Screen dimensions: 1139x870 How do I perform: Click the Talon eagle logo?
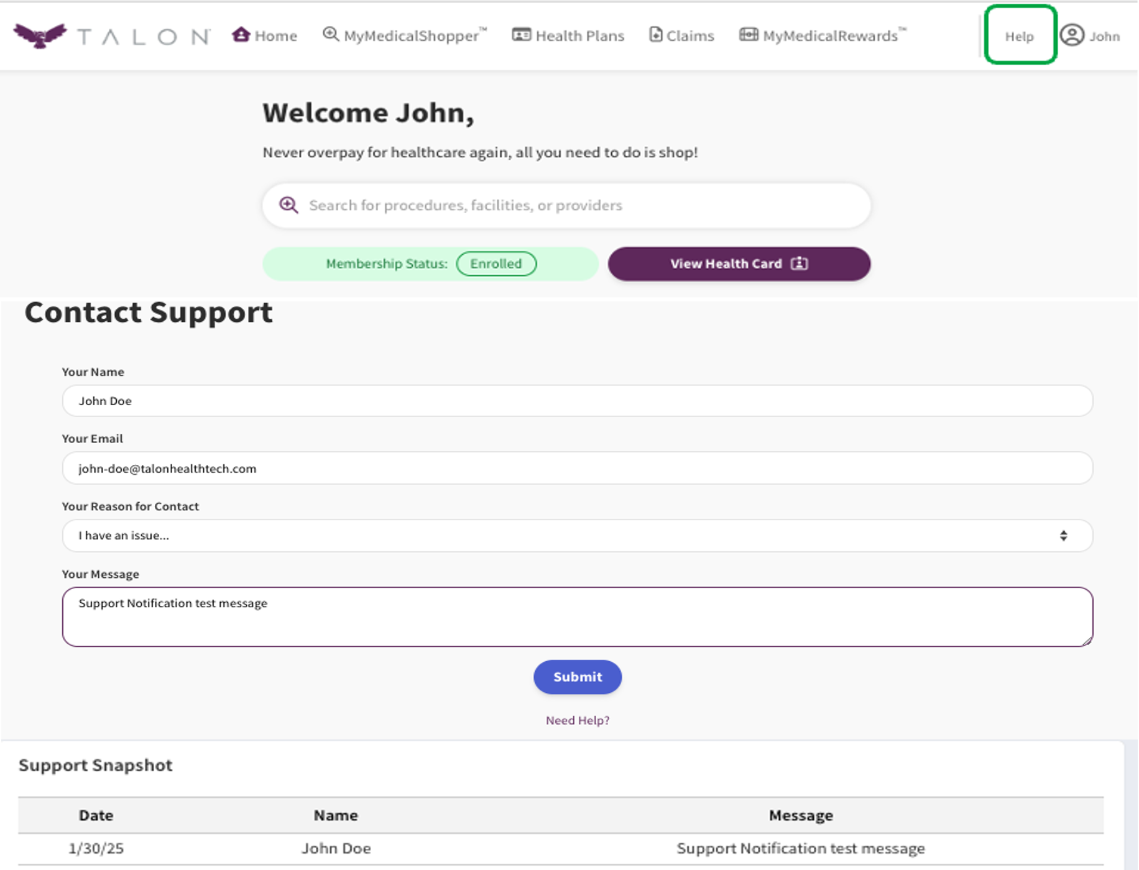(40, 35)
